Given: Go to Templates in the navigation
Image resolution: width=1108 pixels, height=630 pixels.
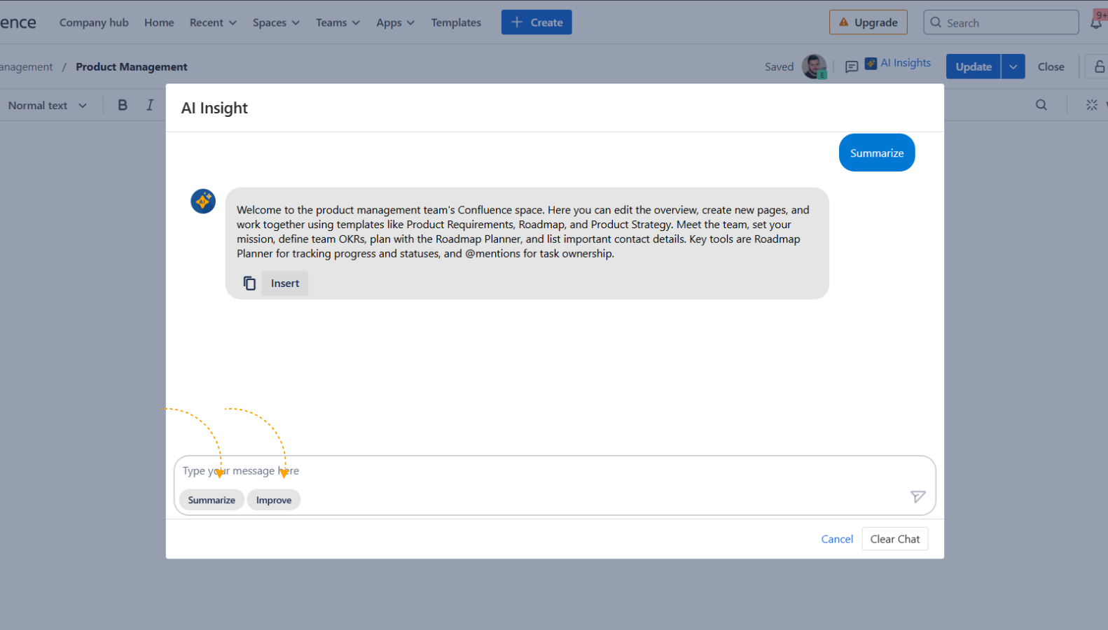Looking at the screenshot, I should [456, 22].
